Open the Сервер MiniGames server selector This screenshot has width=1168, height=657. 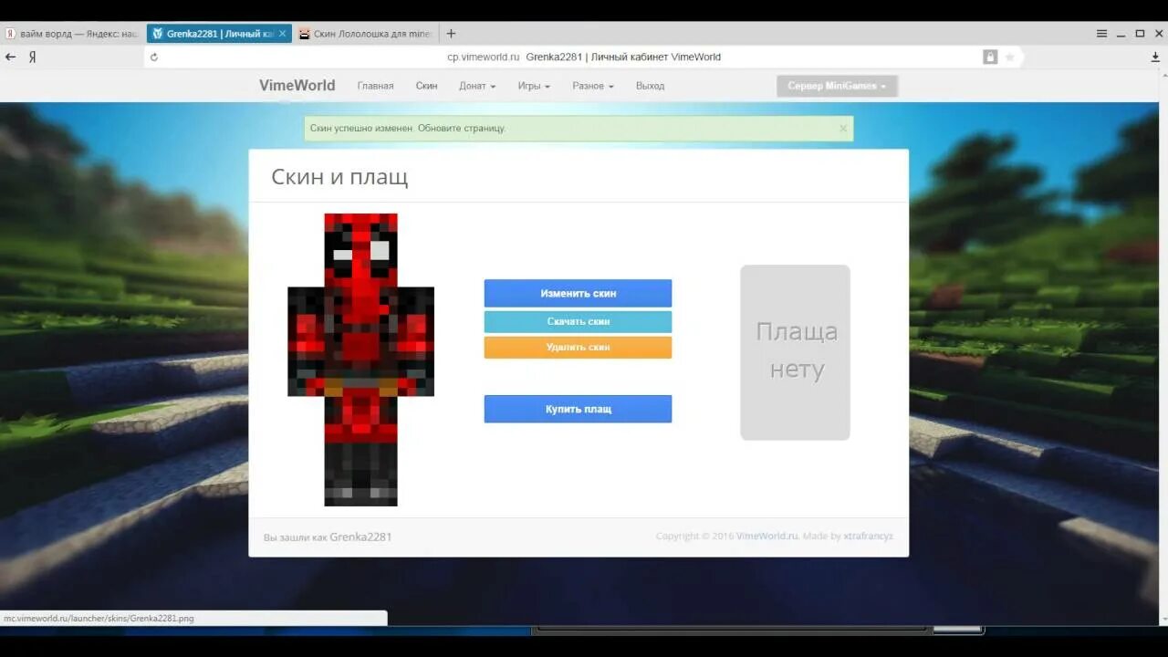pos(837,86)
